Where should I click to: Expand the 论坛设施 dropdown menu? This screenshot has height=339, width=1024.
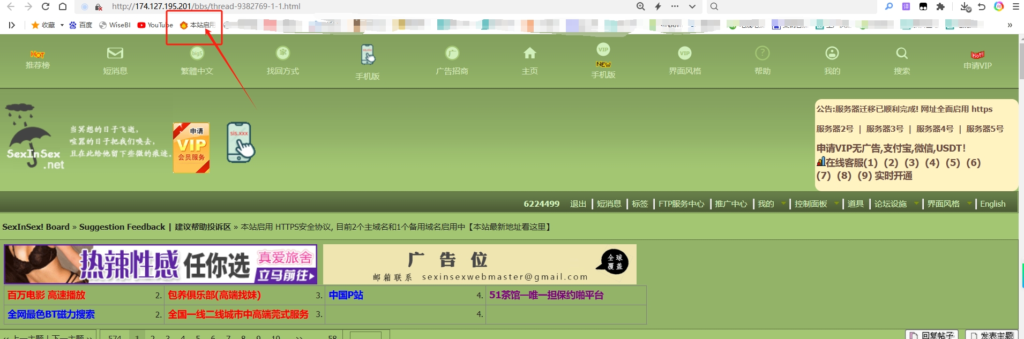coord(916,204)
